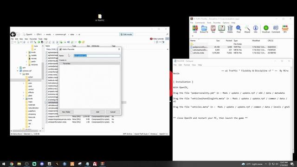Screen dimensions: 297x167
Task: Select the action folder in OpenIV tree
Action: coord(29,77)
